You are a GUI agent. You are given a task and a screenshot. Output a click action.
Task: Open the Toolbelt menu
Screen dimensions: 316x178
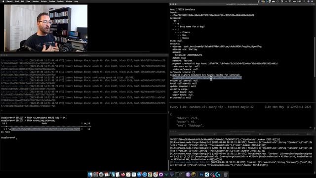click(x=60, y=1)
